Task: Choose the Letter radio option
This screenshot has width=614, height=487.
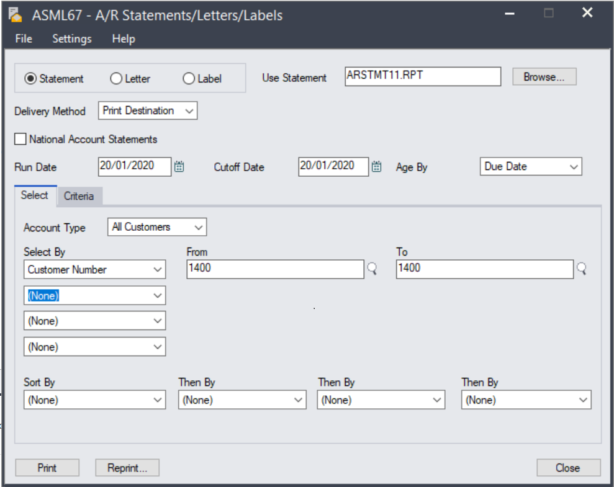Action: (115, 79)
